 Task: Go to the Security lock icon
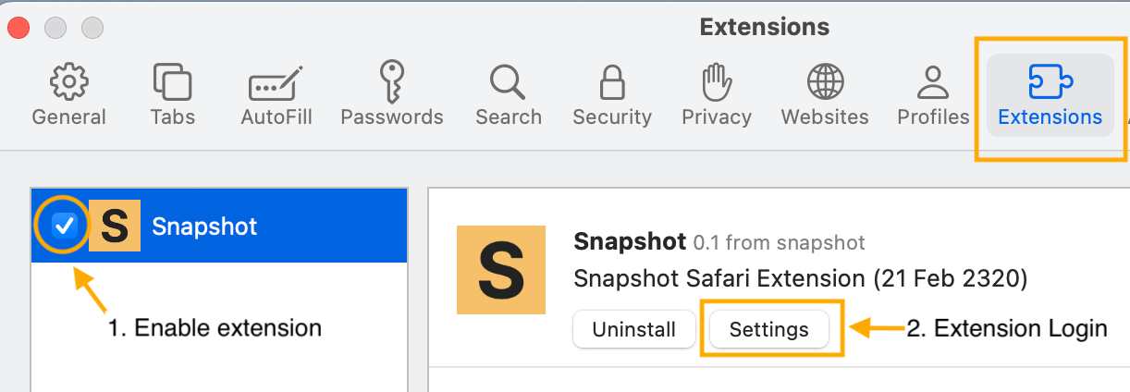tap(611, 82)
